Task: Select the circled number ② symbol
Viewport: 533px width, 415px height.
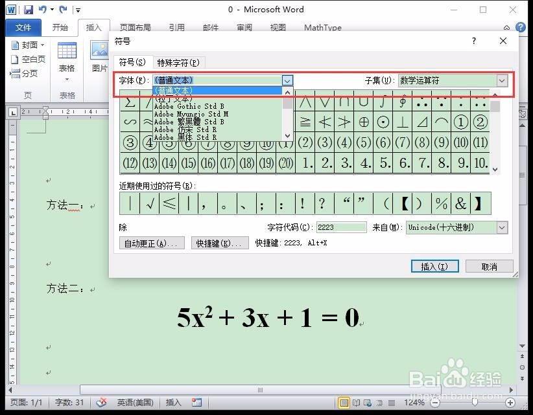Action: coord(480,122)
